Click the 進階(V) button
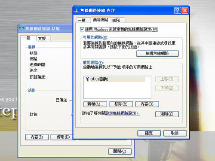215x161 pixels. [x=167, y=114]
